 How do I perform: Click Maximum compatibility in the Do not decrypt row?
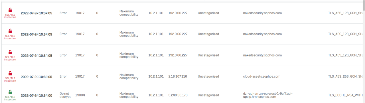coord(129,95)
